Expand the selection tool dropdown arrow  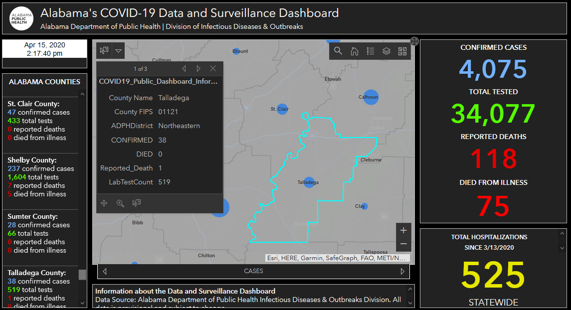118,50
